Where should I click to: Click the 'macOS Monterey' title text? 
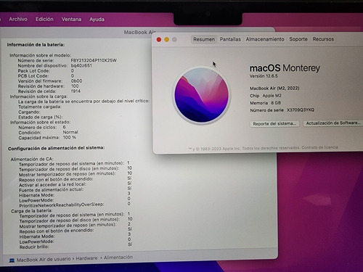[x=285, y=68]
